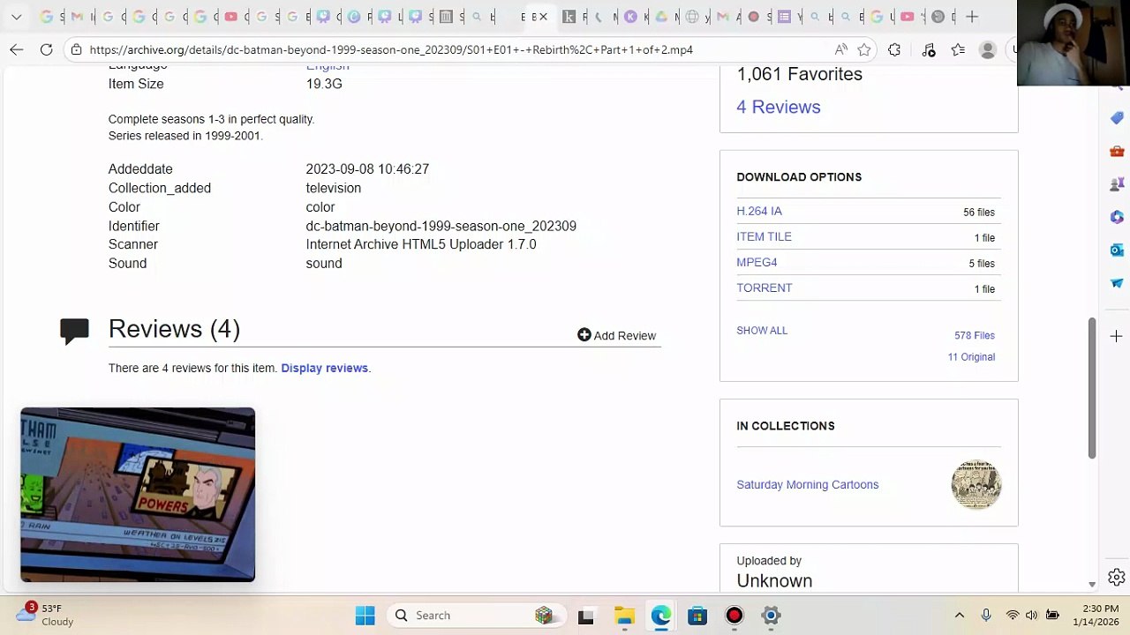Click the Addeddate value 2023-09-08 10:46:27
This screenshot has height=635, width=1130.
(367, 169)
